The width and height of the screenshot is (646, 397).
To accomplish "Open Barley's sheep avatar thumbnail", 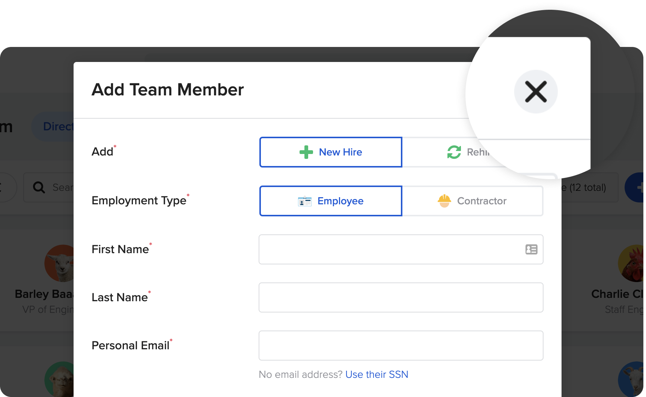I will pos(60,263).
